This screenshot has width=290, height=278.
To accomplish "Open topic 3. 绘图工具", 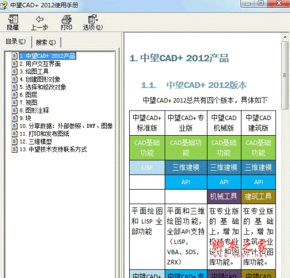I will coord(34,71).
